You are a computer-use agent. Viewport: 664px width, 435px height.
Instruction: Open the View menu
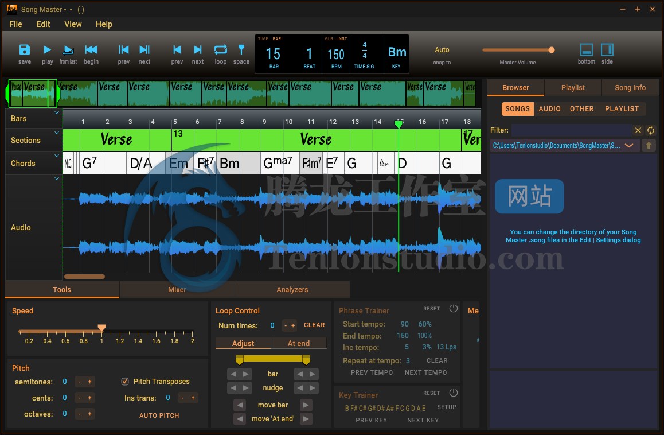click(73, 24)
